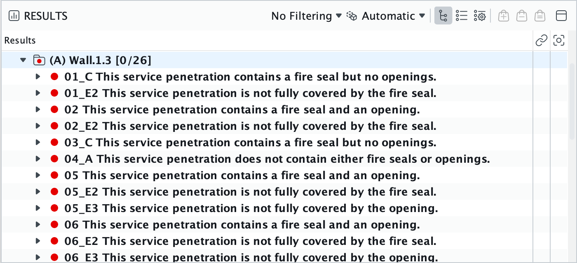Select 05_E3 not covered by opening result

click(x=251, y=208)
